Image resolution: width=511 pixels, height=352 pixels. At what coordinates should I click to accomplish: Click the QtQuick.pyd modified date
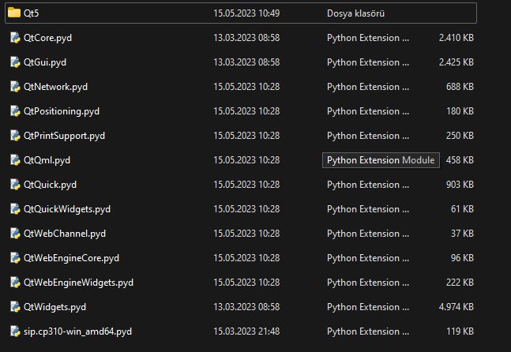(x=246, y=185)
